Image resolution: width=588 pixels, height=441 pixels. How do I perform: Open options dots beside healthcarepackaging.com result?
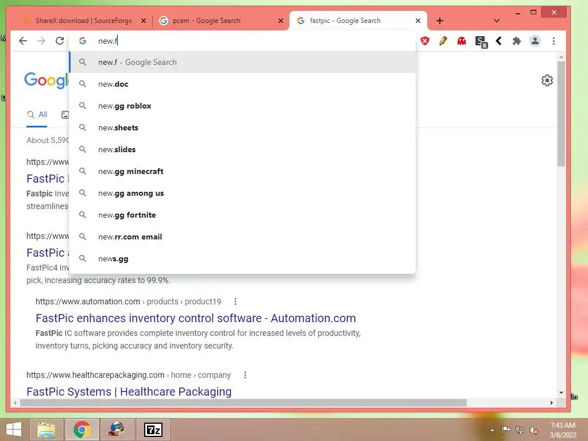point(245,375)
